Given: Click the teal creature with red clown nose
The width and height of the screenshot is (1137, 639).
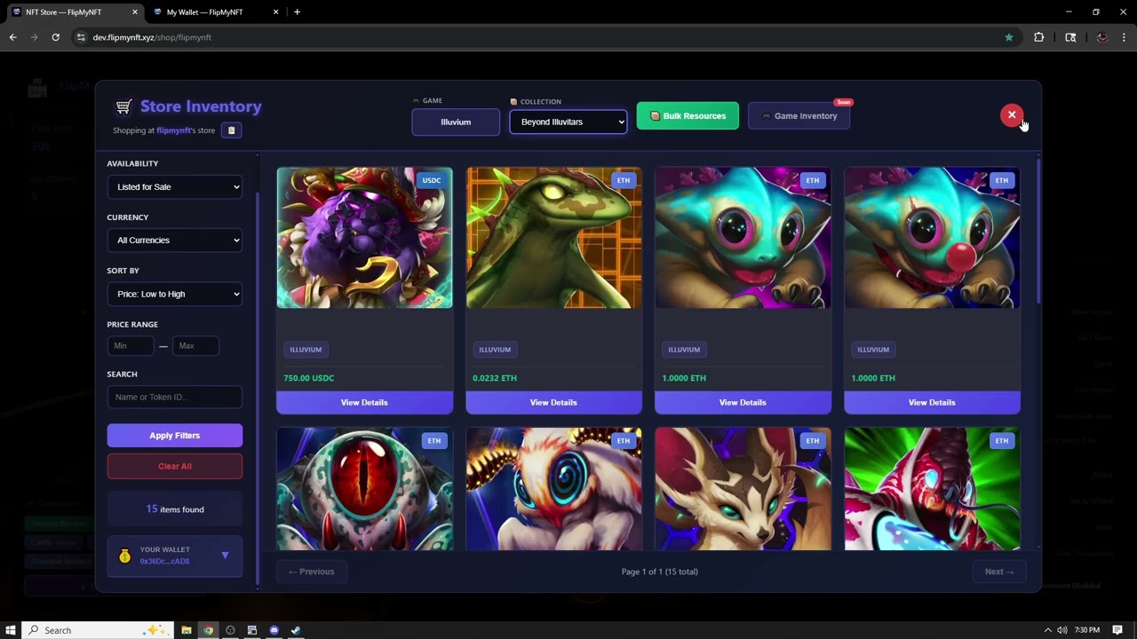Looking at the screenshot, I should [932, 238].
